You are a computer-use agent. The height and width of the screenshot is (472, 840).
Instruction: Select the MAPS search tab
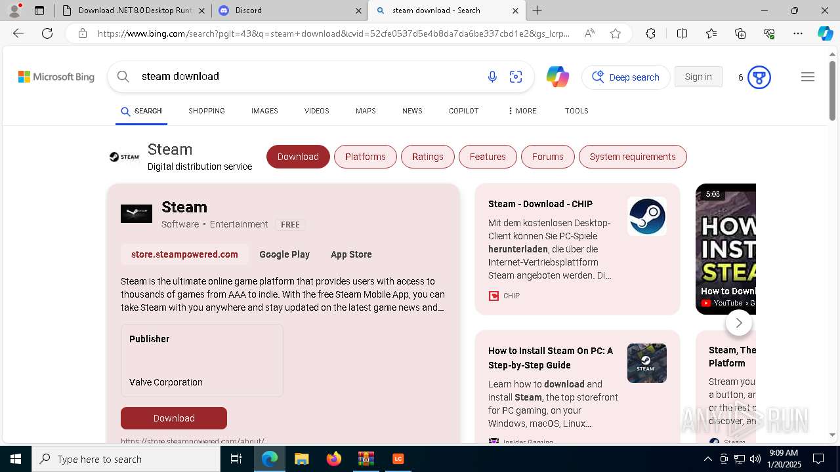[366, 111]
